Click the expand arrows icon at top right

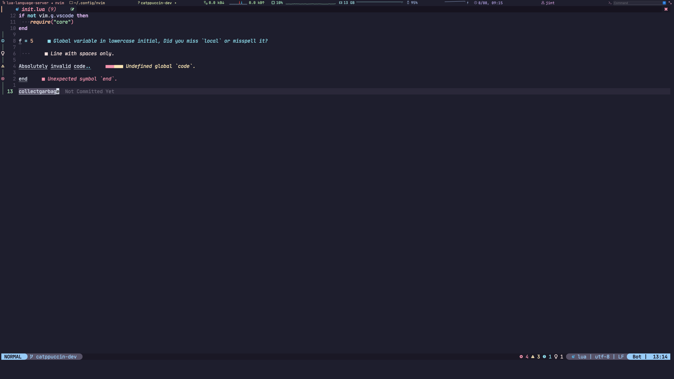tap(670, 3)
